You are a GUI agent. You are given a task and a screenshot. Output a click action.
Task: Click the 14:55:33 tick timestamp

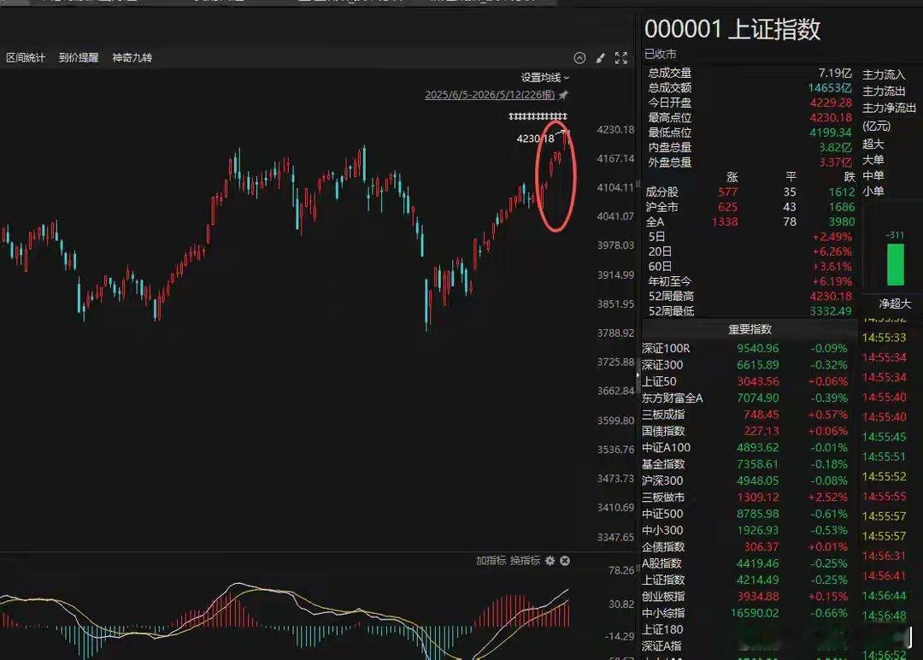point(884,338)
